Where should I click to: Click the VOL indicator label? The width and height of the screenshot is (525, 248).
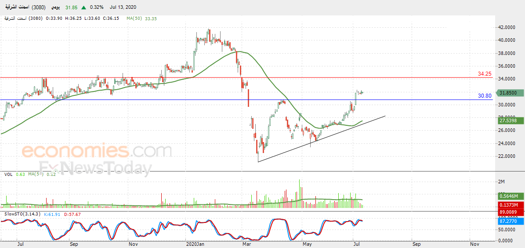coord(8,174)
